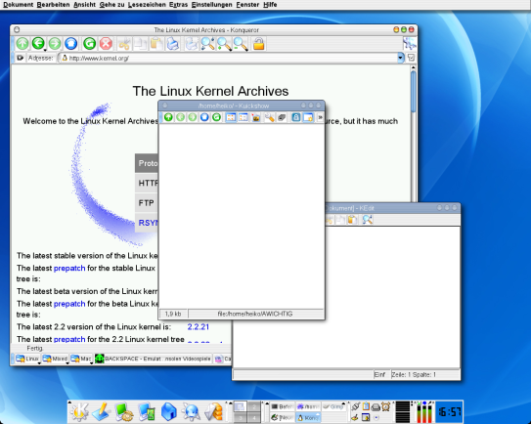Go forward in Konqueror
Screen dimensions: 531x424
point(55,44)
